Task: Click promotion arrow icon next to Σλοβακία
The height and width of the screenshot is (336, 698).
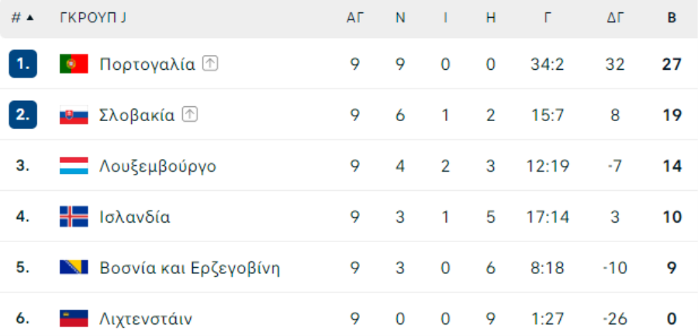Action: pyautogui.click(x=190, y=115)
